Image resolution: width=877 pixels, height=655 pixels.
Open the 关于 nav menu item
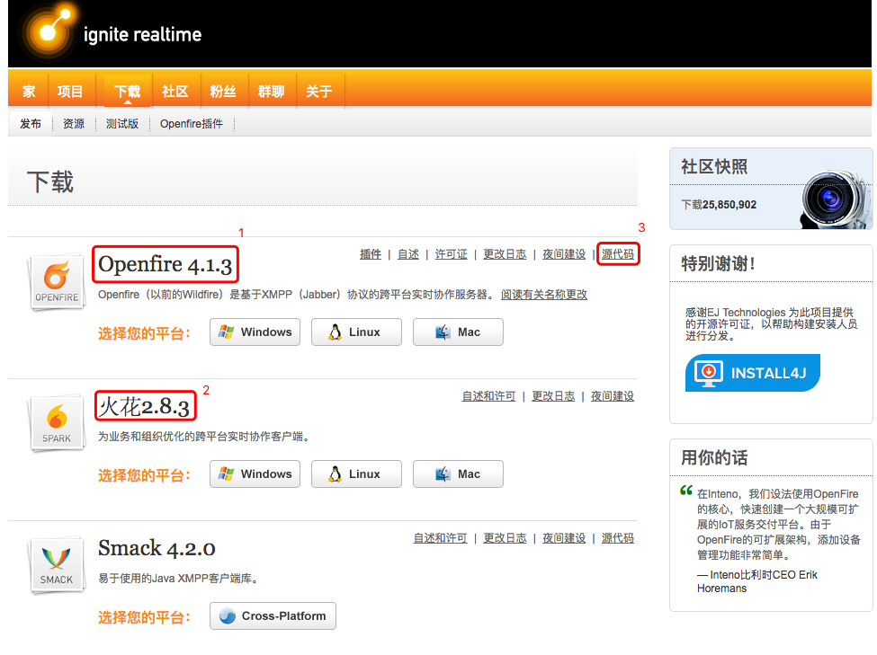[x=319, y=91]
